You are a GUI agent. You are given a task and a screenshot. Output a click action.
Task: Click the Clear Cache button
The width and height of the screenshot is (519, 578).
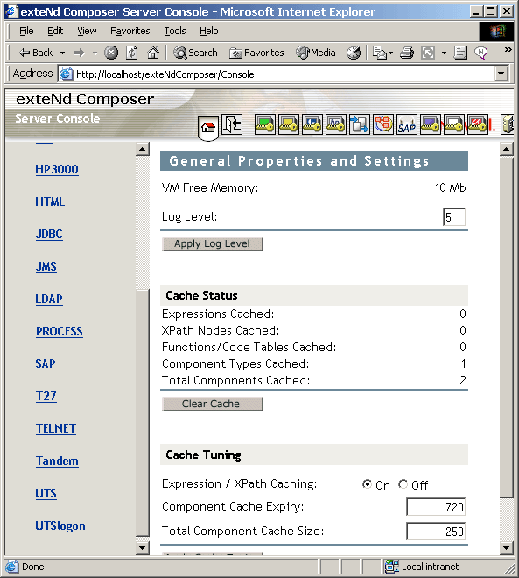212,404
